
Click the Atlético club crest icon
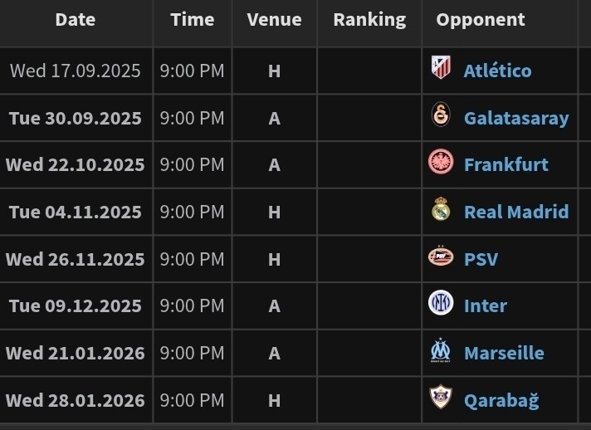(441, 68)
